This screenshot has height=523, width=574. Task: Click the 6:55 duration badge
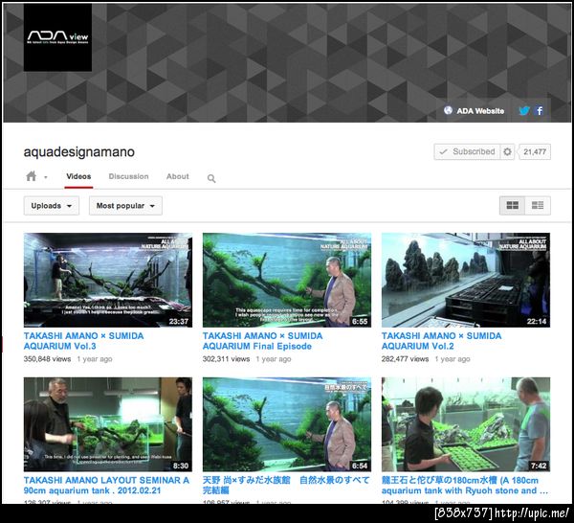tap(360, 322)
